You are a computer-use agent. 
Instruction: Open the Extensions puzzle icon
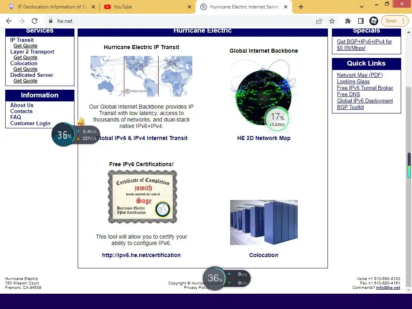[348, 21]
